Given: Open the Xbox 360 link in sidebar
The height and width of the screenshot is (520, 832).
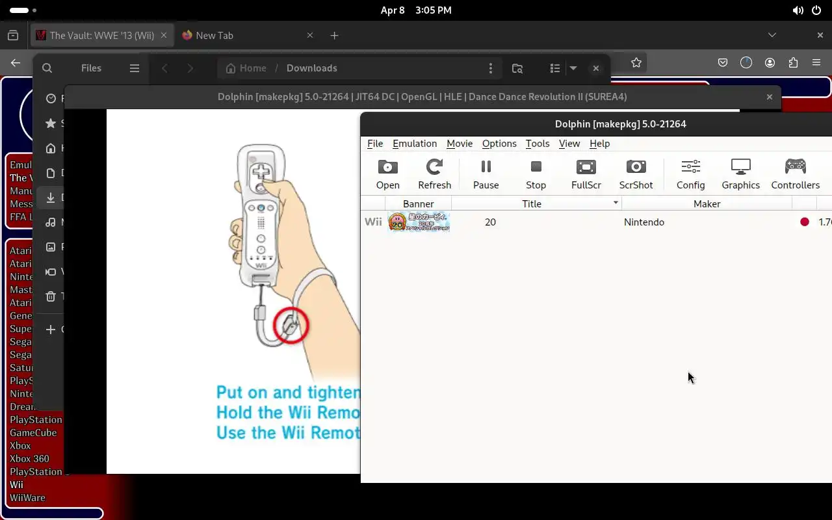Looking at the screenshot, I should pos(29,459).
